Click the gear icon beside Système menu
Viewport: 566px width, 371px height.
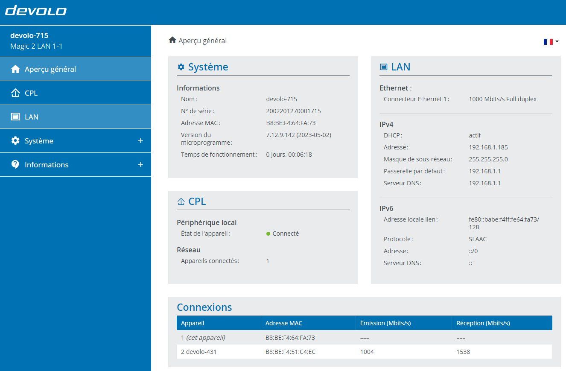point(15,141)
